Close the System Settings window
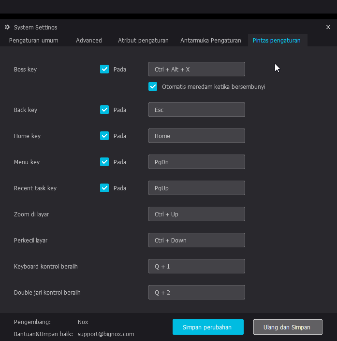337x341 pixels. point(328,27)
